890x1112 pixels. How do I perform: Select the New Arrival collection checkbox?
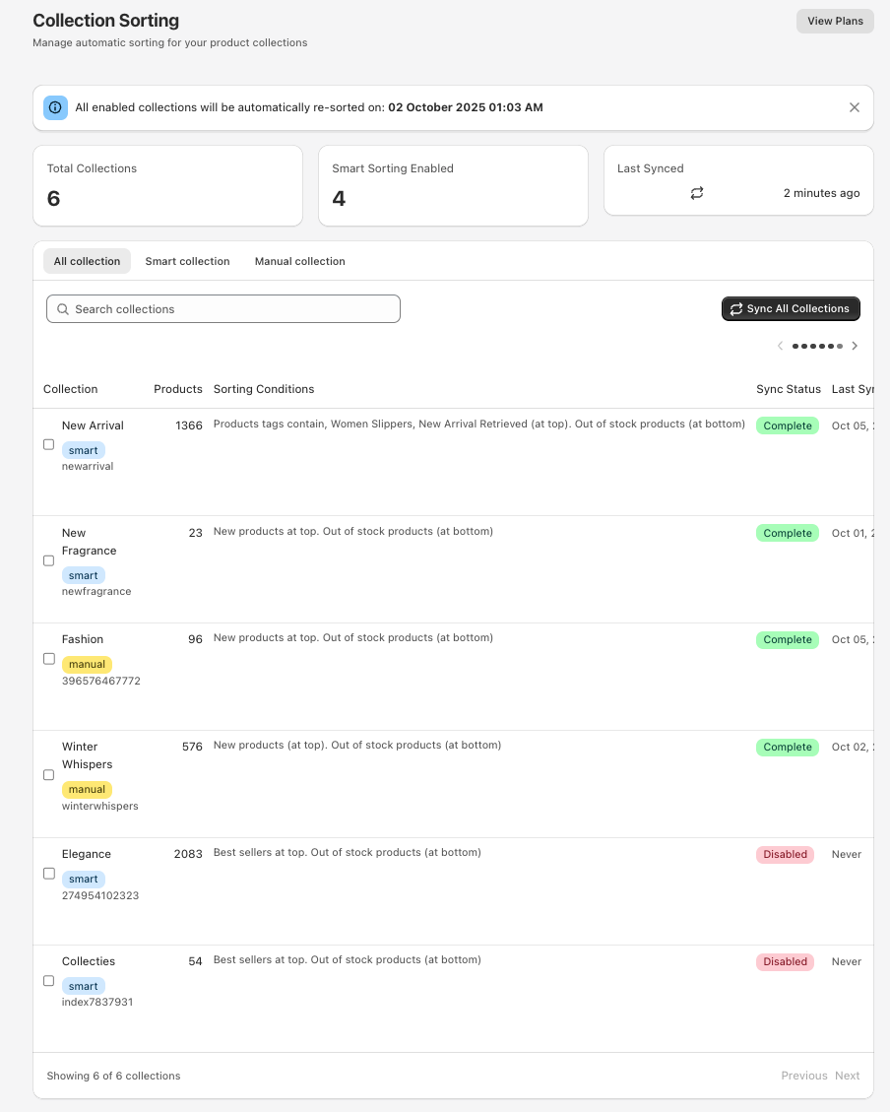[49, 444]
